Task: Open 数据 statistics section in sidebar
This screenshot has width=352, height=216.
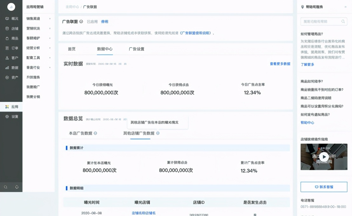Action: tap(11, 68)
